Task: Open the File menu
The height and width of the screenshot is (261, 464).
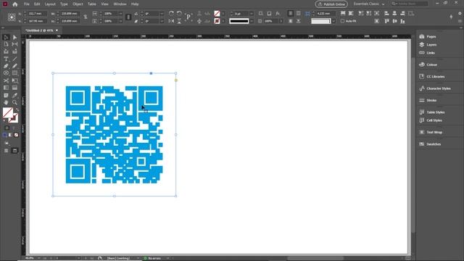Action: 27,4
